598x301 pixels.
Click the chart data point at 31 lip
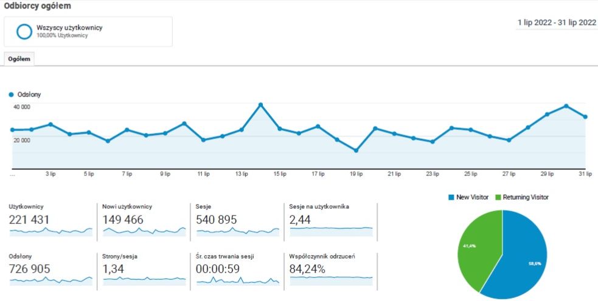pyautogui.click(x=585, y=117)
